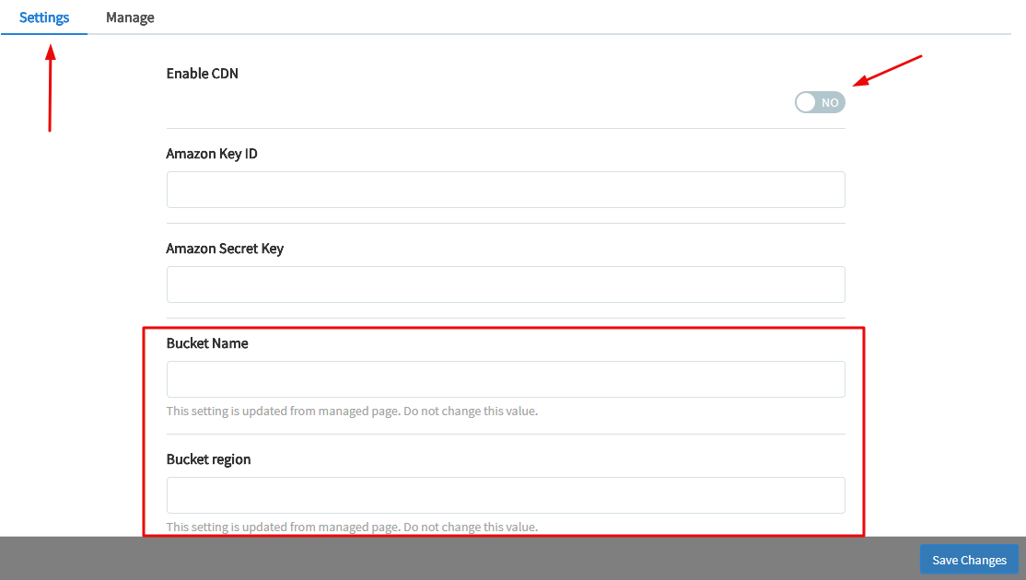
Task: Click the hint text below Bucket region
Action: tap(352, 528)
